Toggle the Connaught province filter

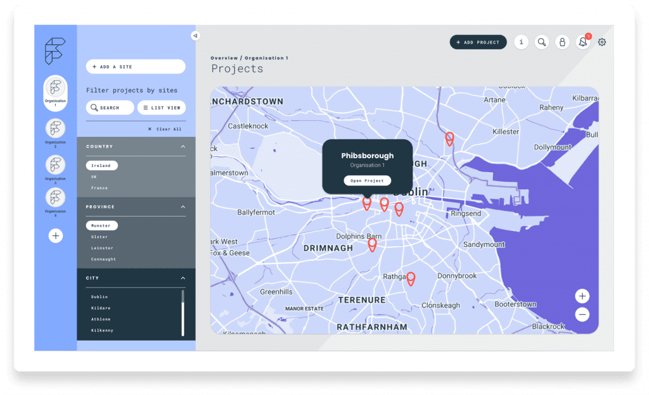point(103,259)
